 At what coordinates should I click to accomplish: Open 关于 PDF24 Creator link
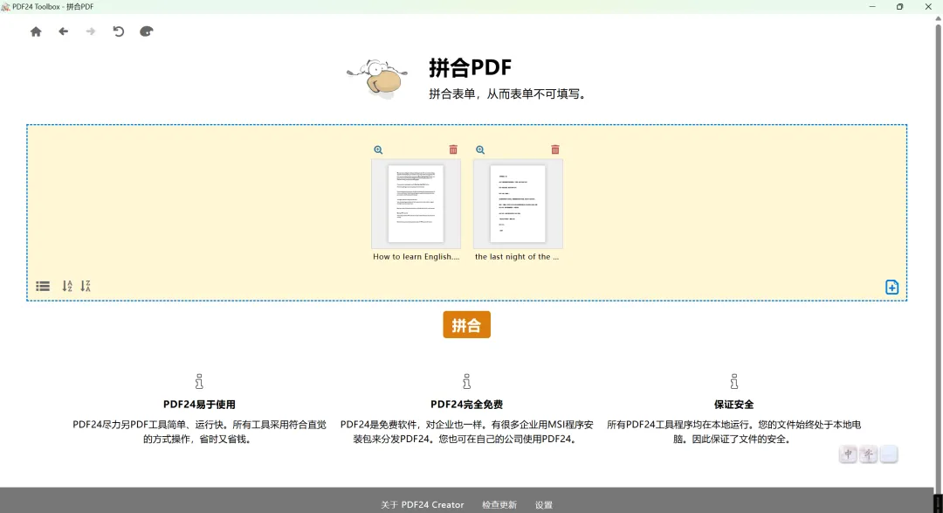pos(423,504)
